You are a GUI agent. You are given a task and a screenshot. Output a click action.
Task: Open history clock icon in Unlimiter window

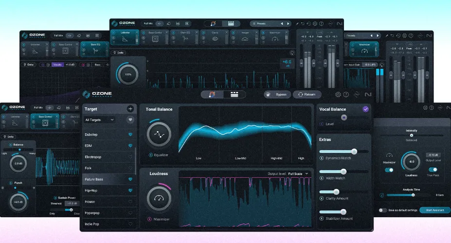308,23
